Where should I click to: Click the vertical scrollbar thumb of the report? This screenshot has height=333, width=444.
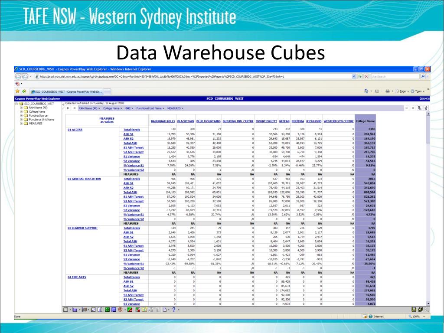click(428, 130)
